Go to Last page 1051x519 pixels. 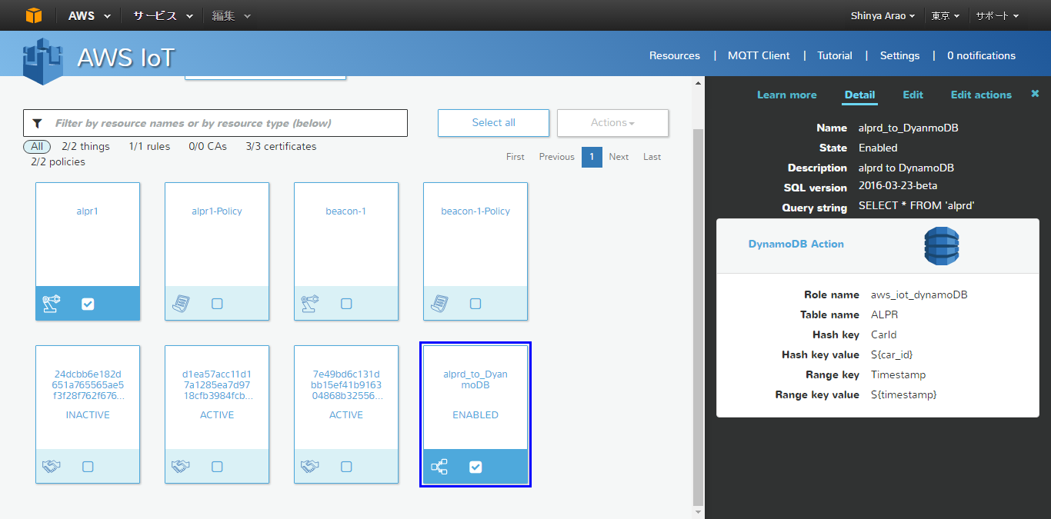click(652, 157)
